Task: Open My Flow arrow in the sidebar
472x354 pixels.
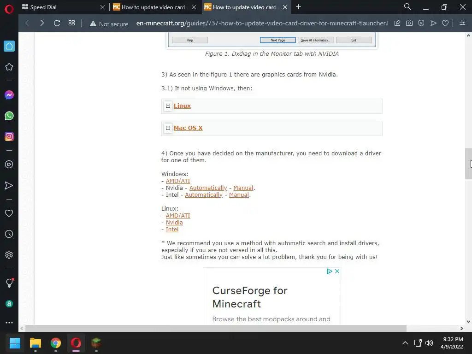Action: click(x=9, y=185)
